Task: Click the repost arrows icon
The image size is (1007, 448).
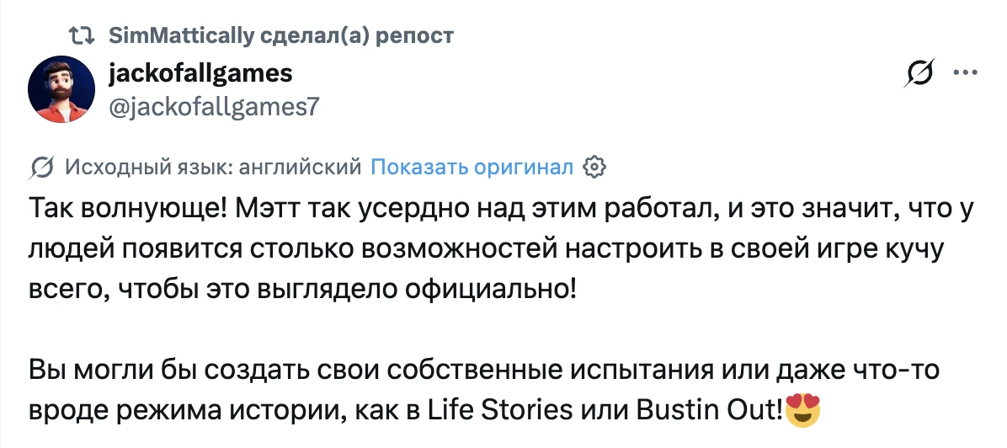Action: [82, 35]
